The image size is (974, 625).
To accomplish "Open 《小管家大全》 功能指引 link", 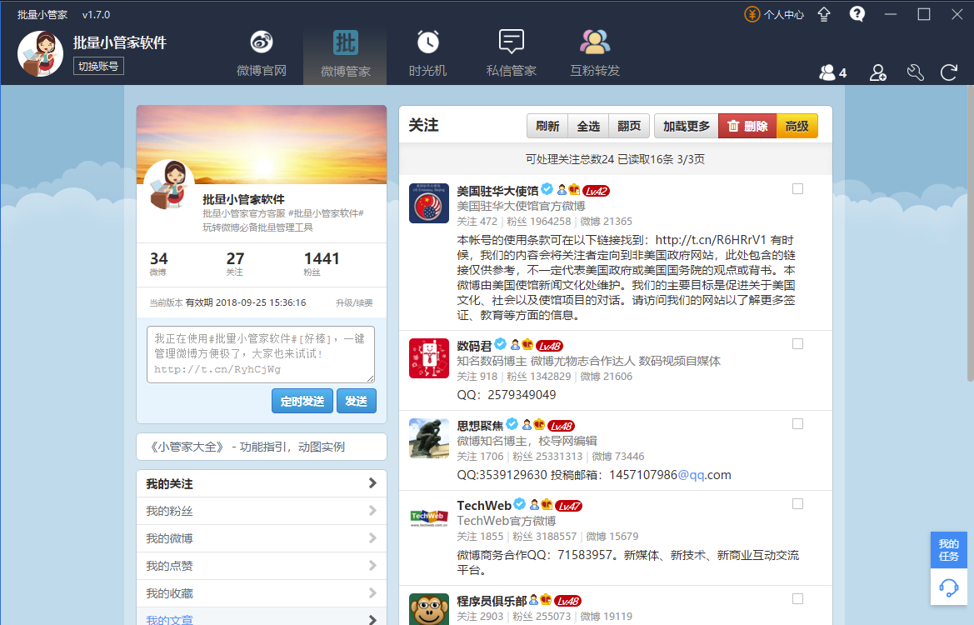I will (x=262, y=447).
